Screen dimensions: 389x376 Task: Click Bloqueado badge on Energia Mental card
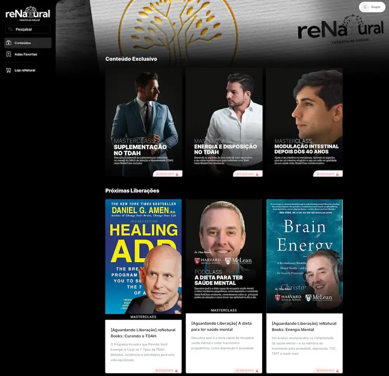click(x=328, y=370)
